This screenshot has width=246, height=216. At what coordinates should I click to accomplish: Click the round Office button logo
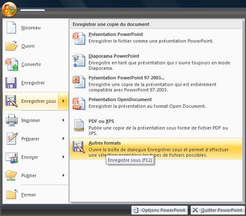(x=9, y=9)
